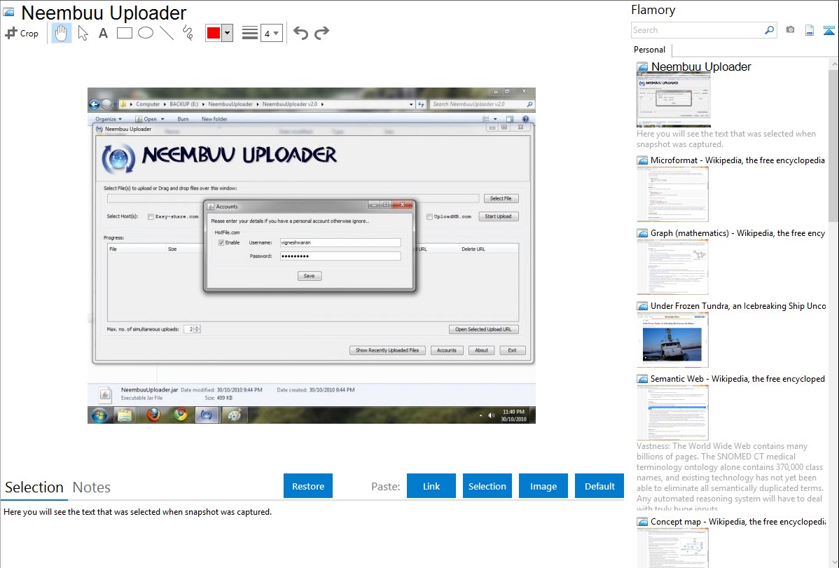Open the line width dropdown showing 4
This screenshot has width=839, height=568.
tap(272, 33)
